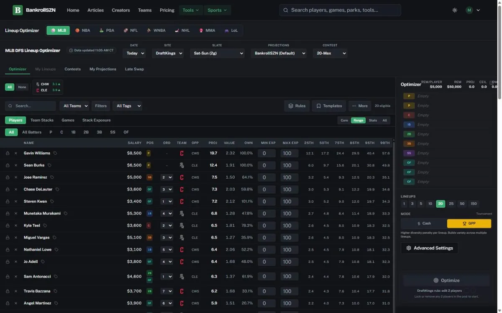Open the Tools menu dropdown
The width and height of the screenshot is (502, 313).
tap(191, 10)
